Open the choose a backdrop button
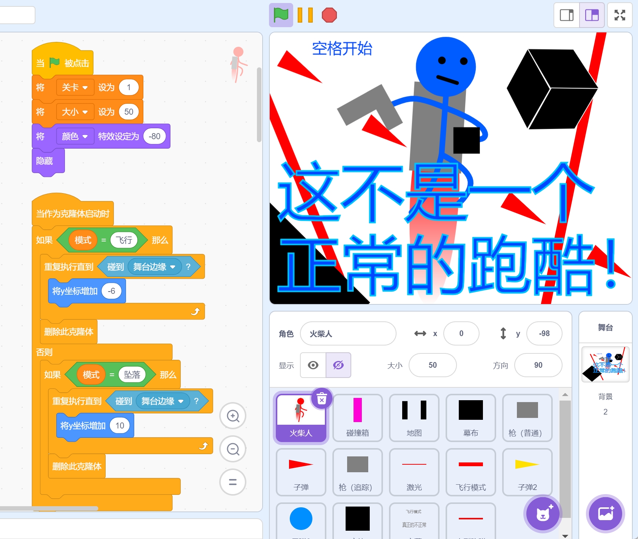 (x=605, y=513)
